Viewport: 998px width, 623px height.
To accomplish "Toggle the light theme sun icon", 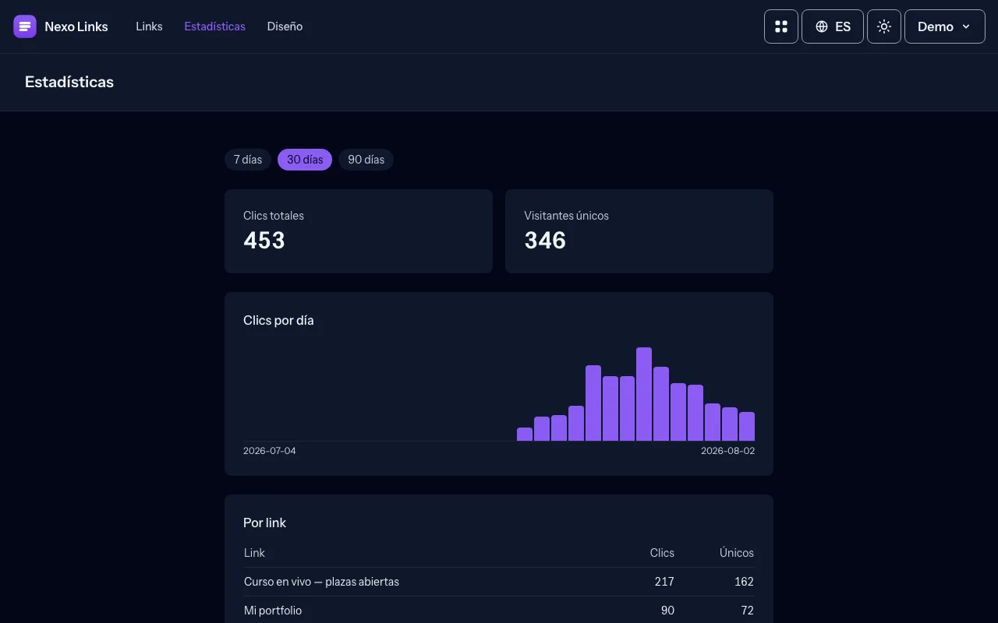I will click(884, 26).
